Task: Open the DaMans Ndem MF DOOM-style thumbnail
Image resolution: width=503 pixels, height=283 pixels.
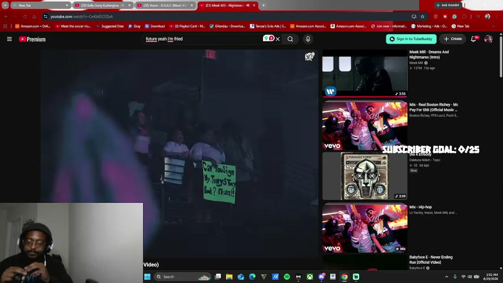Action: coord(365,176)
